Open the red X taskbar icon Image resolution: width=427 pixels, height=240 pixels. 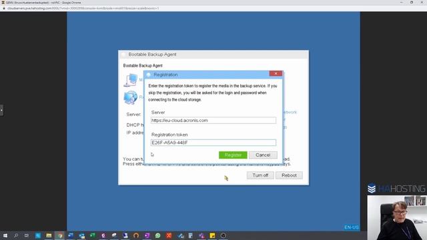(x=169, y=235)
